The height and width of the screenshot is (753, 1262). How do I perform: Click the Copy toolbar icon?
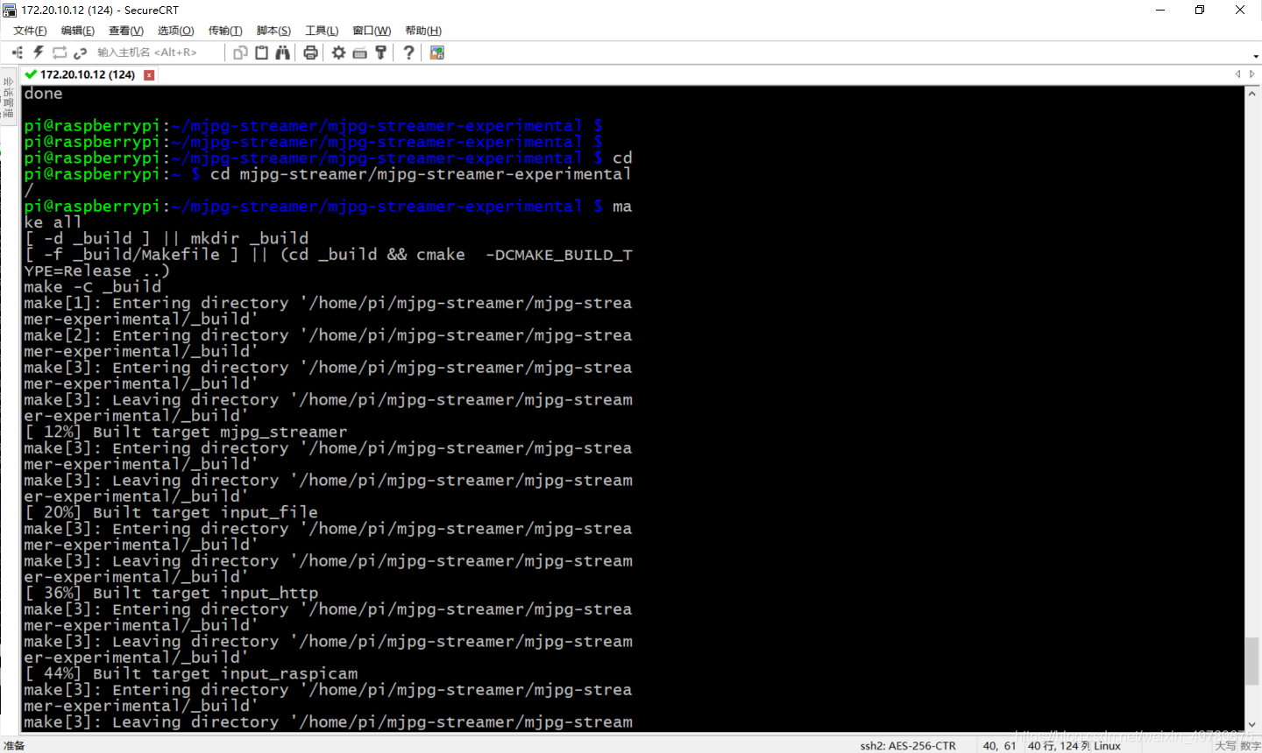pyautogui.click(x=240, y=53)
